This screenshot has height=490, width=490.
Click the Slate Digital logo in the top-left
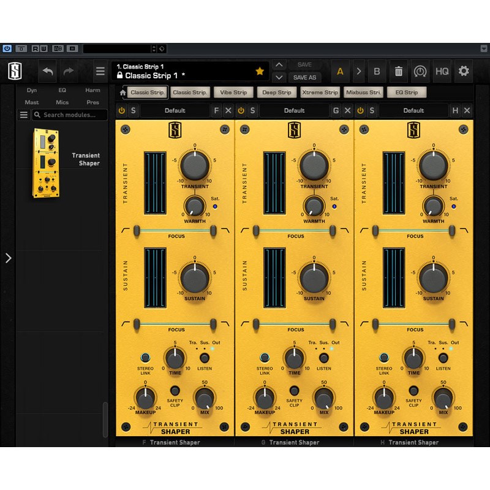(x=15, y=71)
